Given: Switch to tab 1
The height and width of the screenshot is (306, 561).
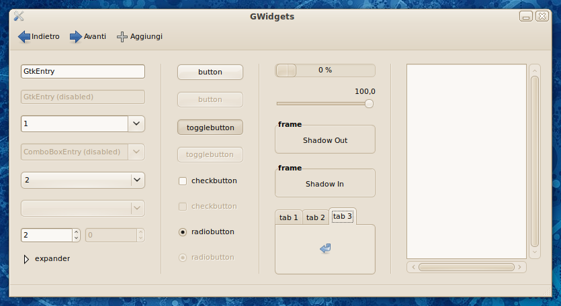Looking at the screenshot, I should point(288,217).
